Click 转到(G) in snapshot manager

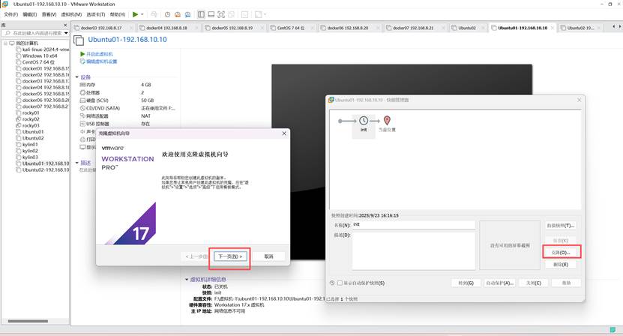pyautogui.click(x=466, y=283)
